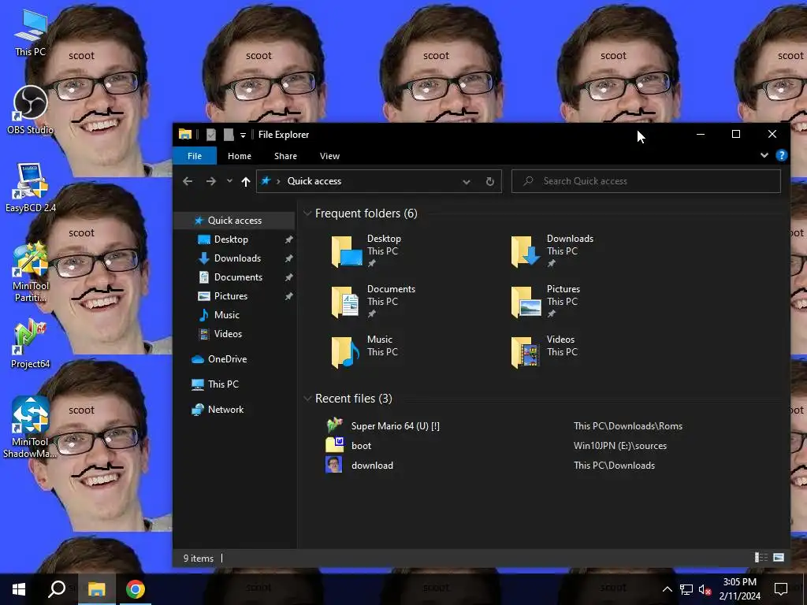Open network status tray icon
Viewport: 807px width, 605px height.
pos(686,589)
